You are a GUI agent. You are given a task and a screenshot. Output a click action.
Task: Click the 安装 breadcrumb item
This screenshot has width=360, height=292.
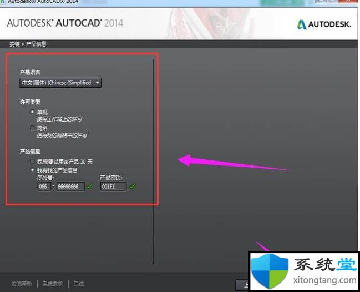click(14, 44)
